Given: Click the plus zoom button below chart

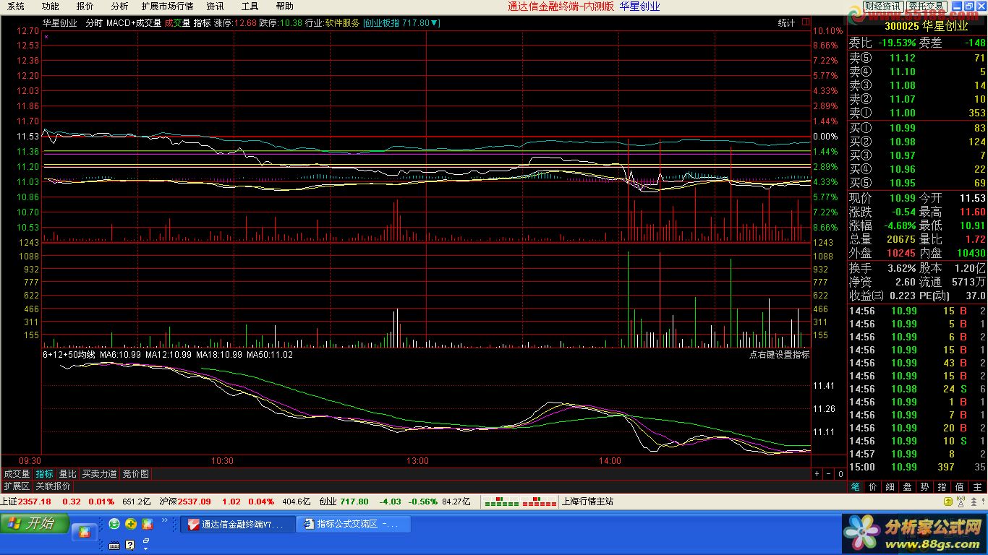Looking at the screenshot, I should pos(817,474).
